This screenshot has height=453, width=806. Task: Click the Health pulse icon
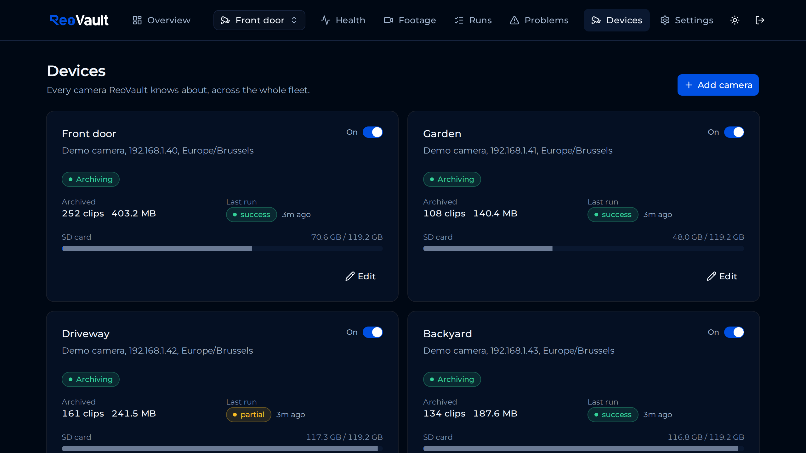[x=325, y=20]
